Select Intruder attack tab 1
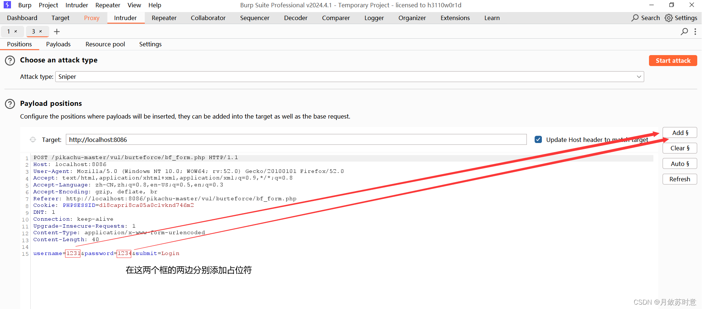 click(9, 31)
